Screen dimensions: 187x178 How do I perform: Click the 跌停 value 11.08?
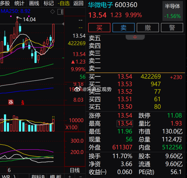click(174, 116)
